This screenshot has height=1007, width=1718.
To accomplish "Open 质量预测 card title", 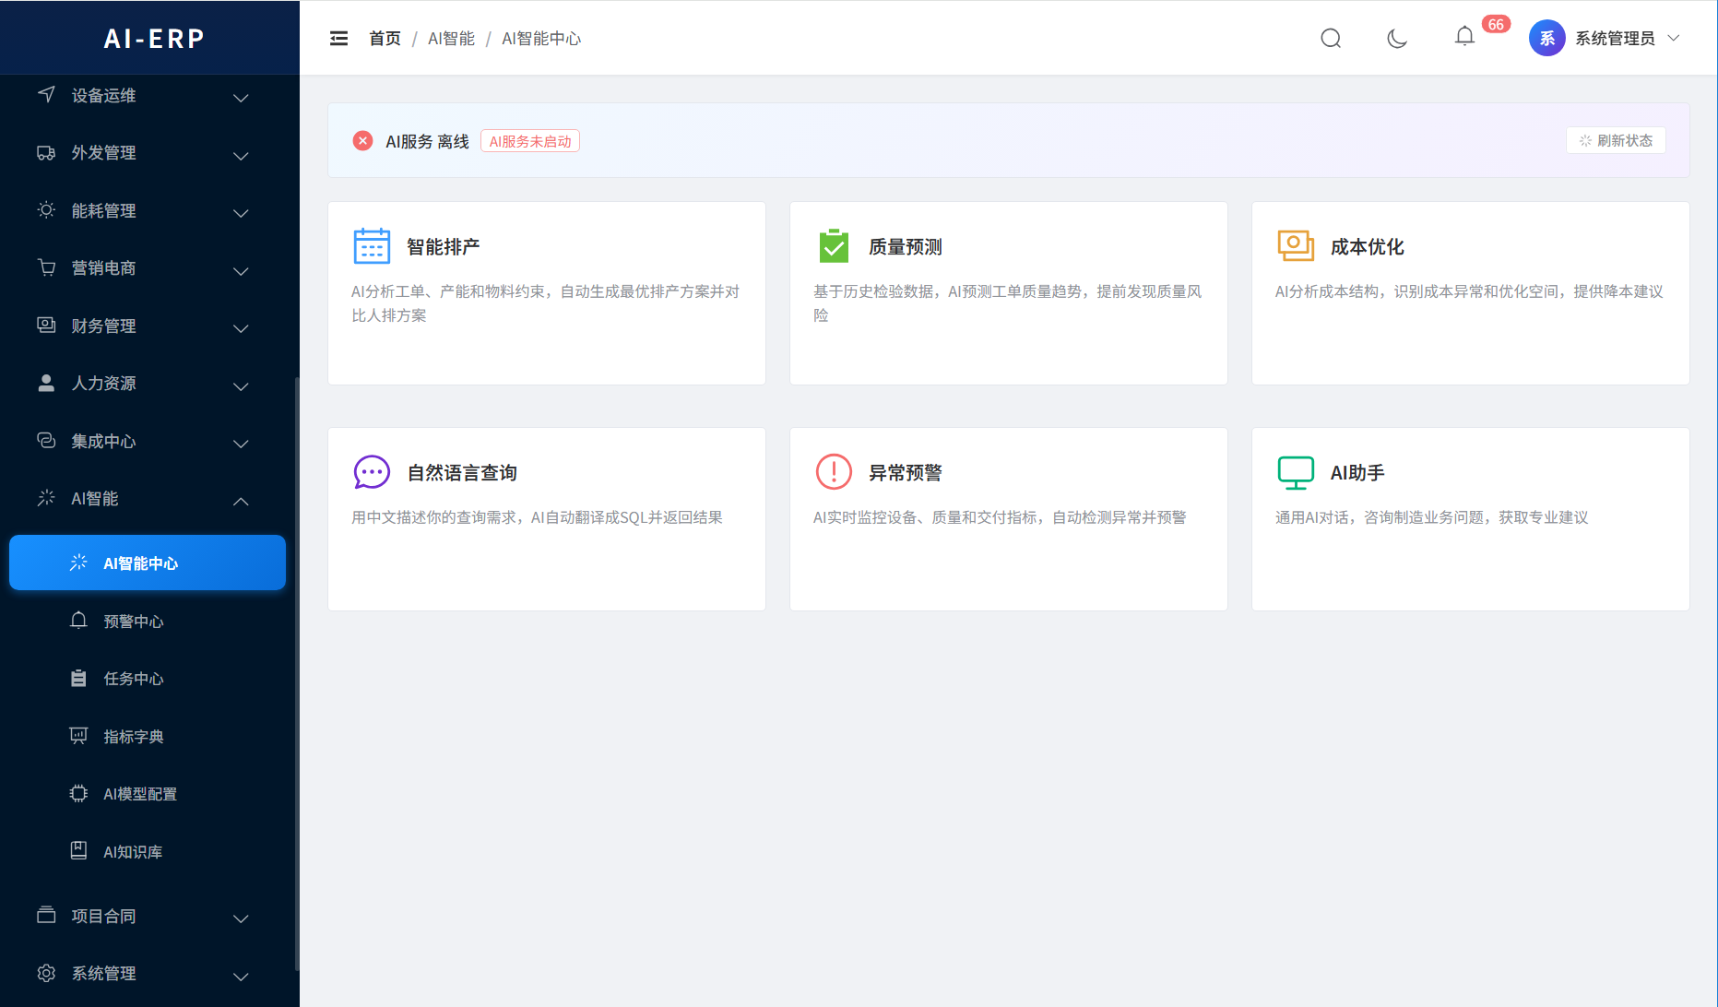I will click(x=906, y=246).
